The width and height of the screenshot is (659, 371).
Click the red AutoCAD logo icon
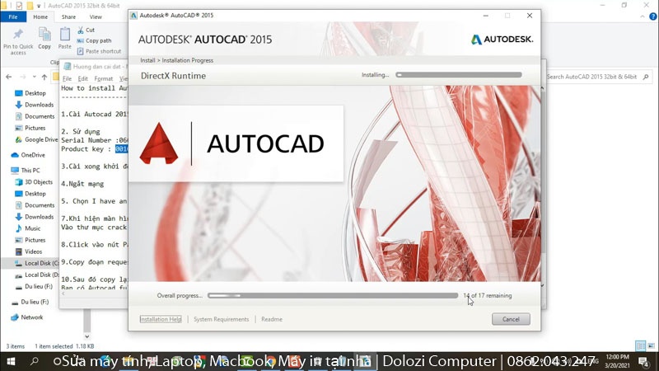click(159, 143)
